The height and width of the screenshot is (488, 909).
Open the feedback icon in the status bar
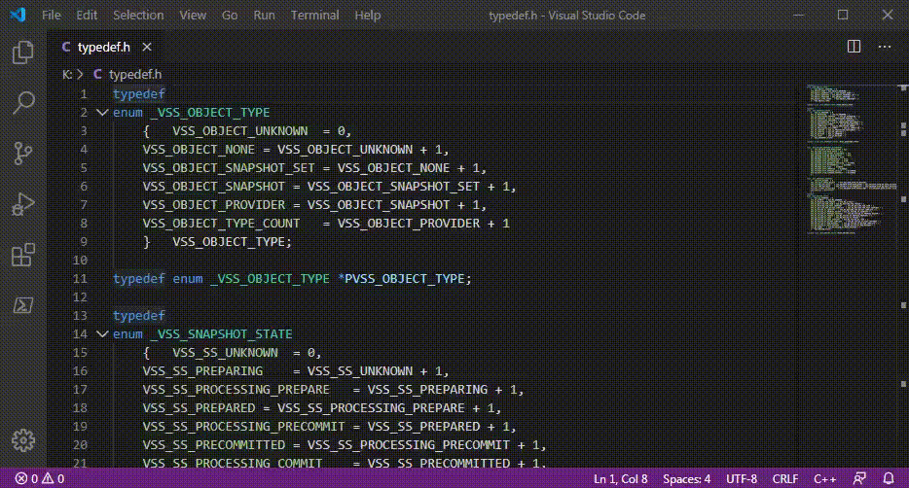pos(859,478)
